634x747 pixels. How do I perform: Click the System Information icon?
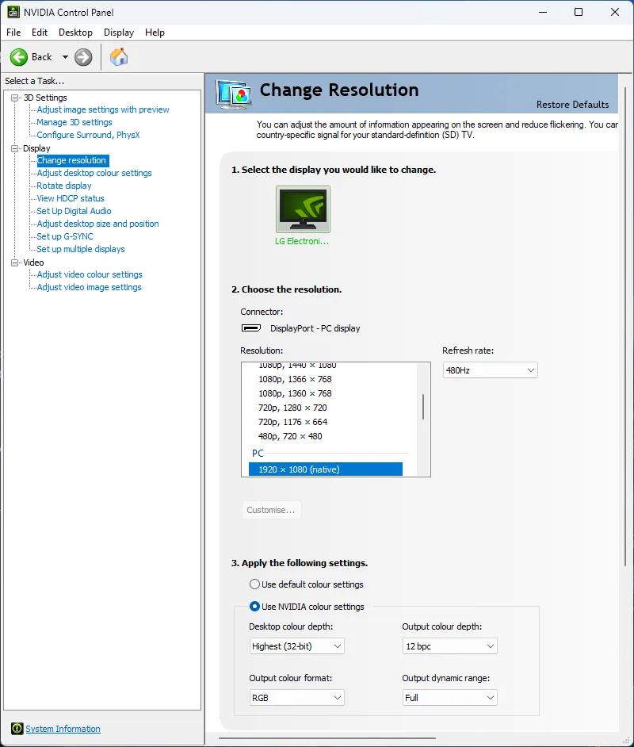17,729
